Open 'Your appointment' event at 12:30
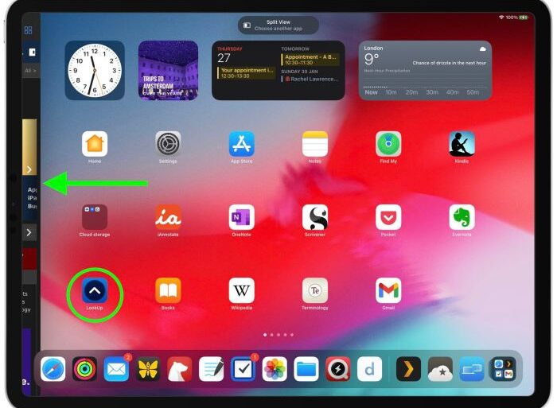The height and width of the screenshot is (408, 557). pyautogui.click(x=246, y=73)
